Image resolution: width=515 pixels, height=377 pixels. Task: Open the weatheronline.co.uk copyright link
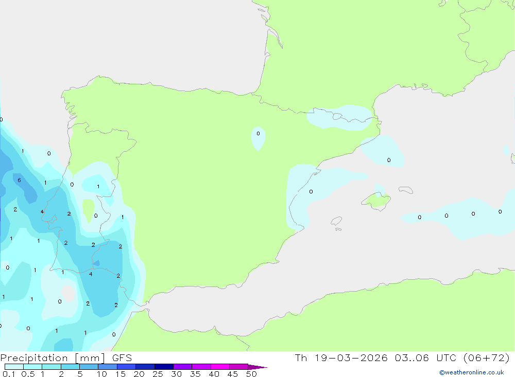point(472,372)
